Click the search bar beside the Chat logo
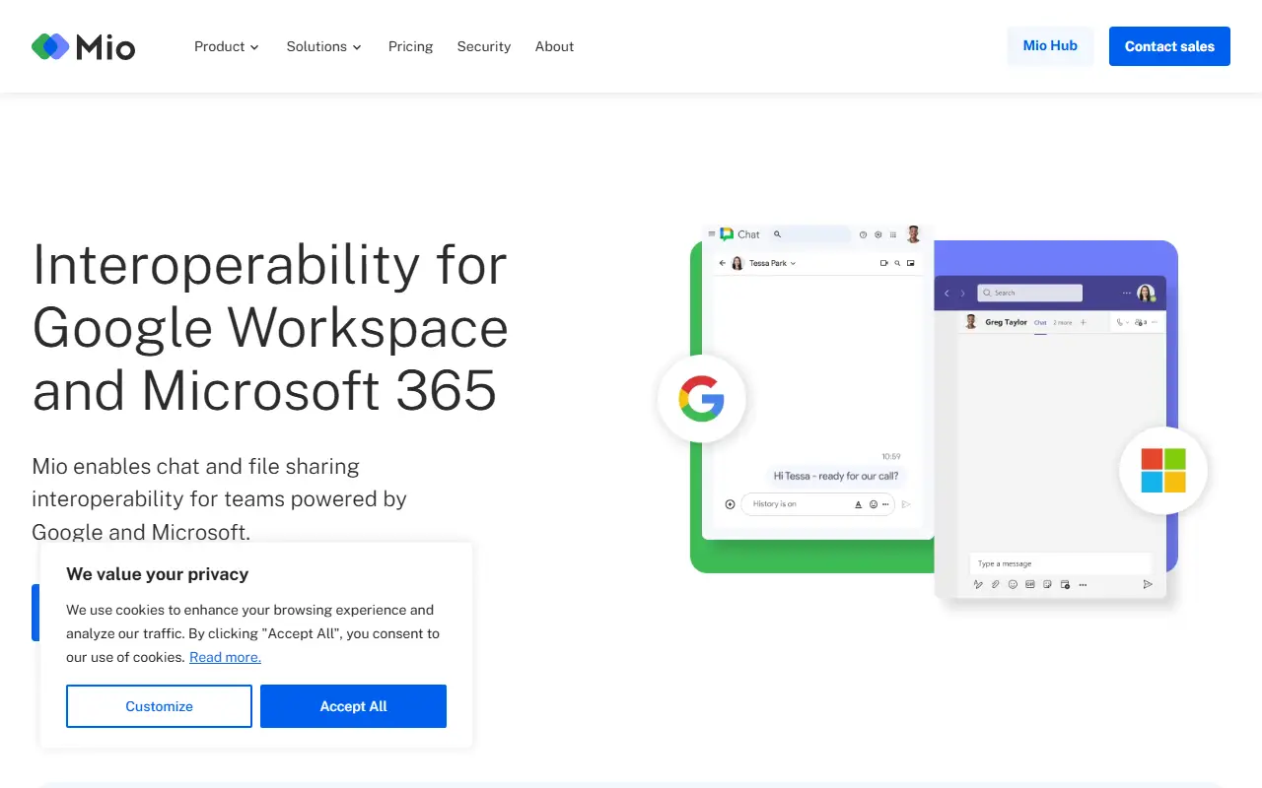1262x788 pixels. pos(809,234)
